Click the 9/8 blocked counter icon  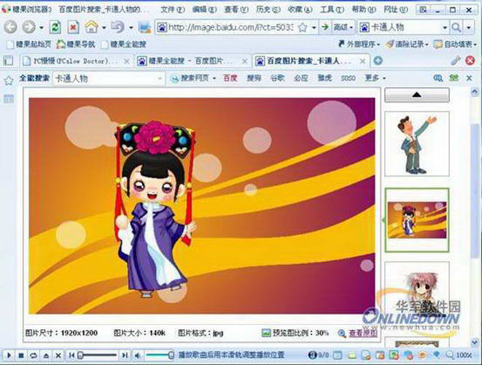(318, 356)
